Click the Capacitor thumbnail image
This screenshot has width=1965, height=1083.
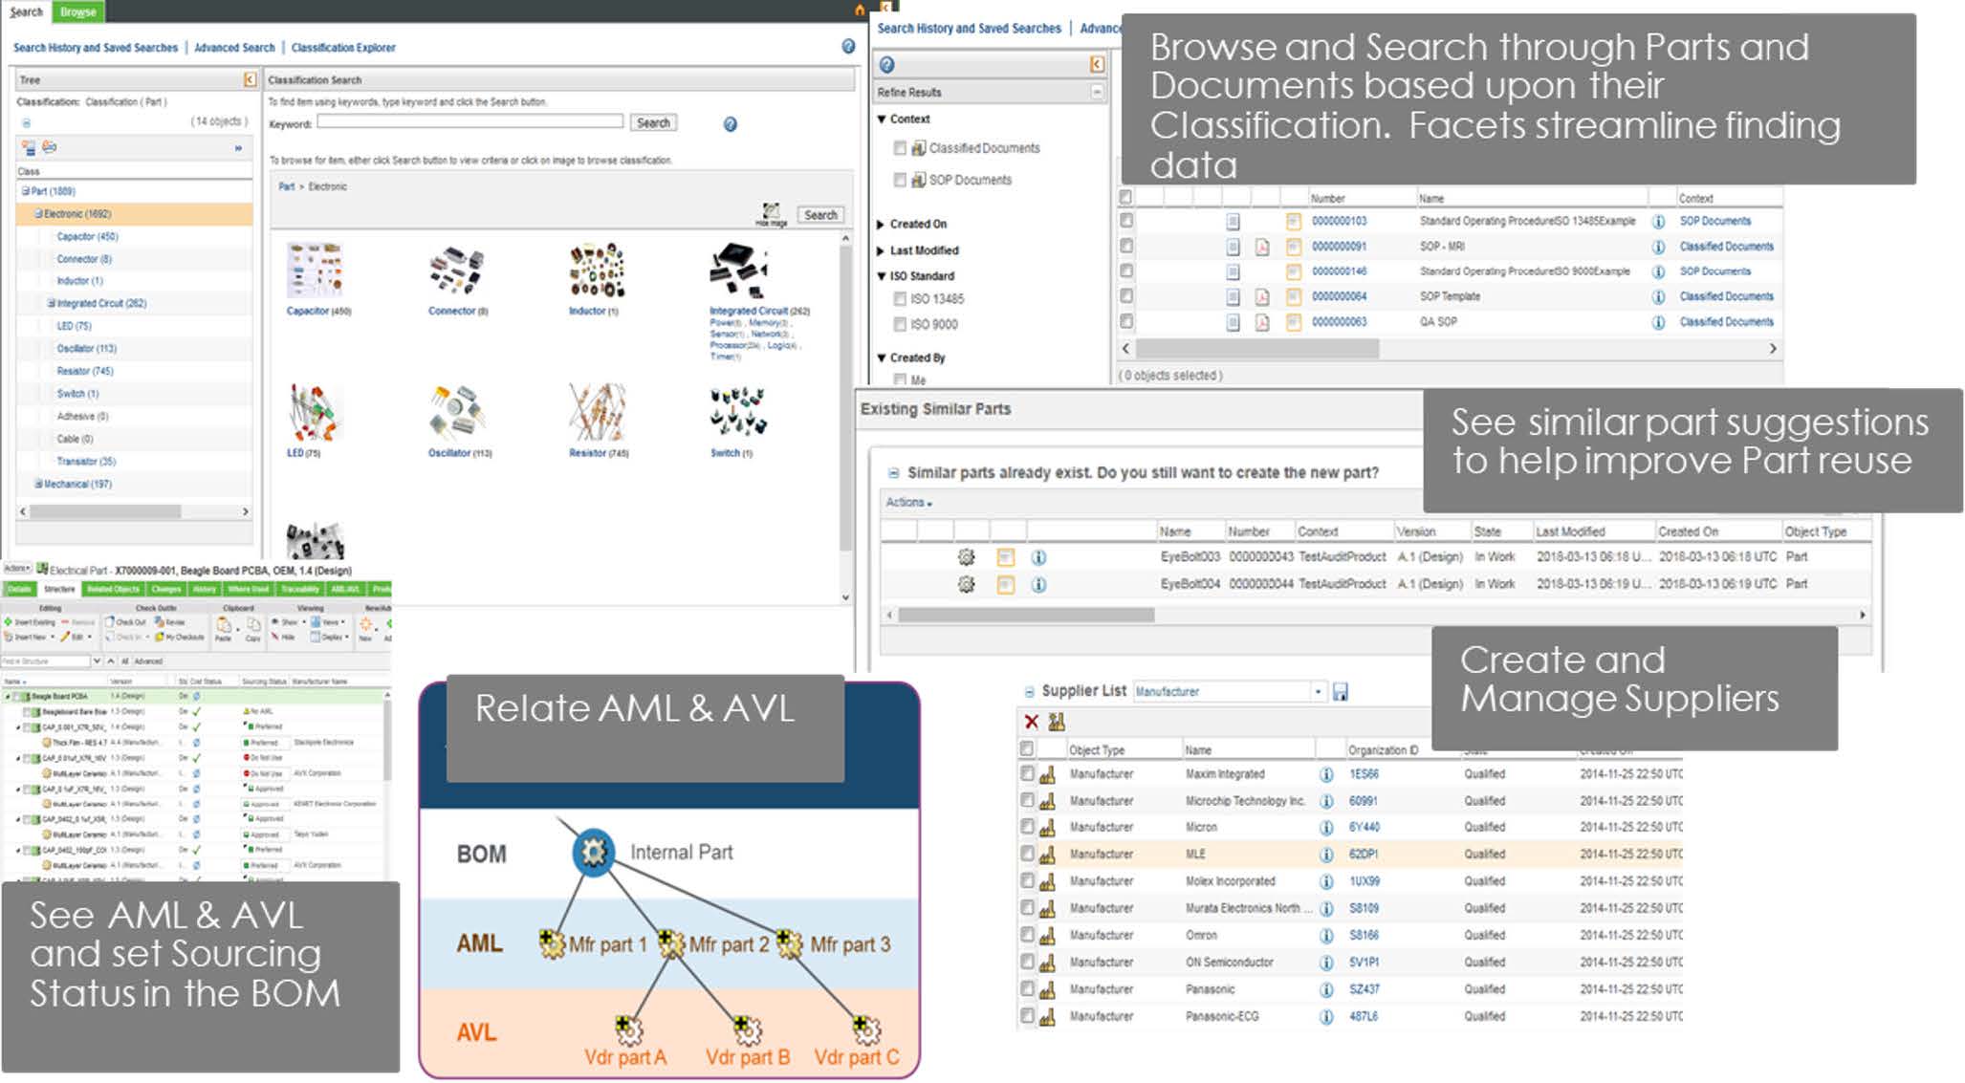pos(315,271)
